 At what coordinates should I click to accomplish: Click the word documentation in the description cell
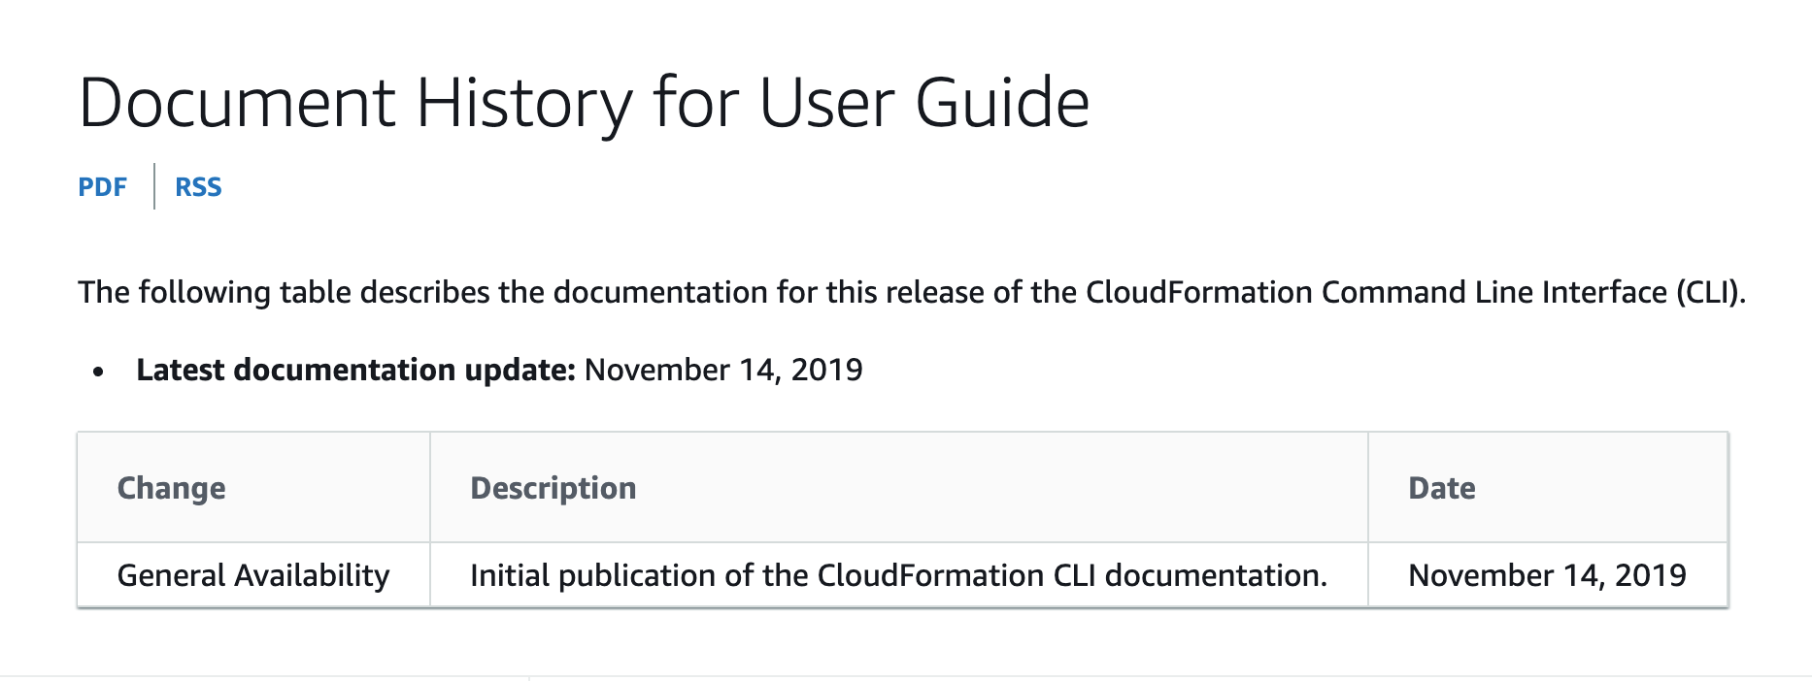click(1216, 575)
